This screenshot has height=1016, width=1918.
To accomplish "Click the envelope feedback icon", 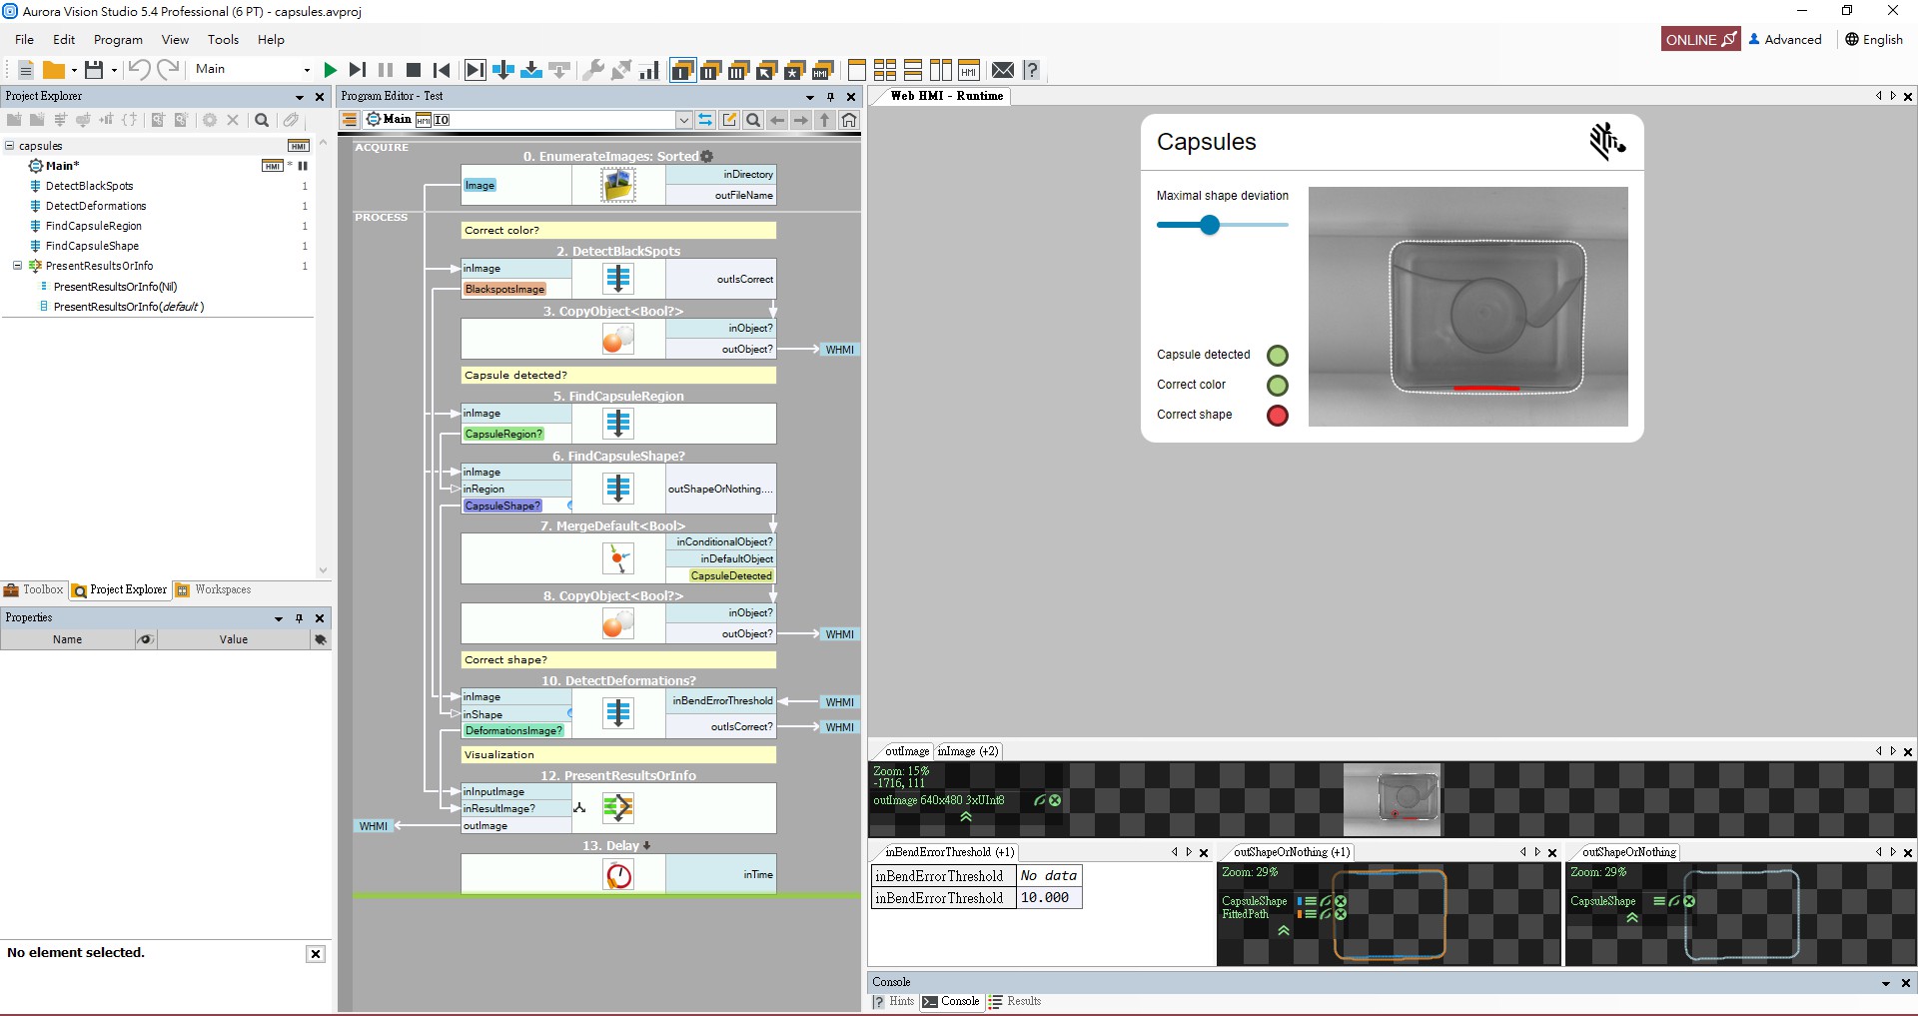I will (x=1003, y=70).
